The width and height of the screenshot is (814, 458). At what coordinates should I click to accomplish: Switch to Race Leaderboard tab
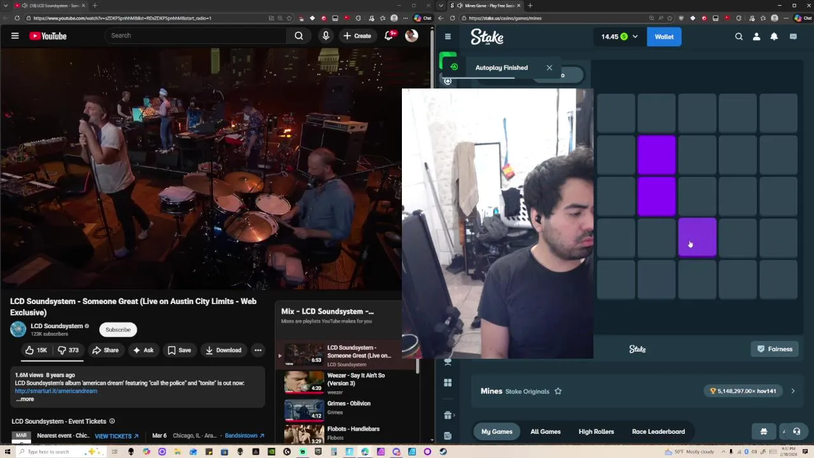[x=658, y=431]
